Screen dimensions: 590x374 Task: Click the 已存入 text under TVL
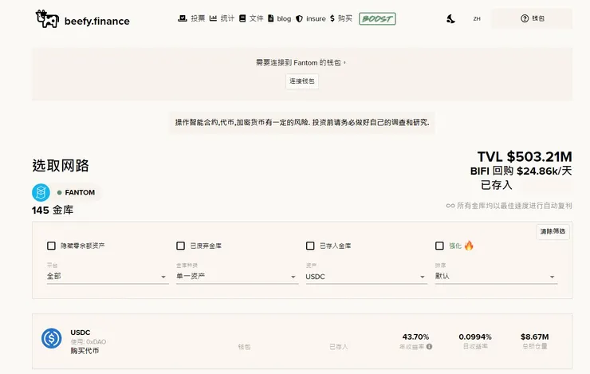[x=497, y=185]
